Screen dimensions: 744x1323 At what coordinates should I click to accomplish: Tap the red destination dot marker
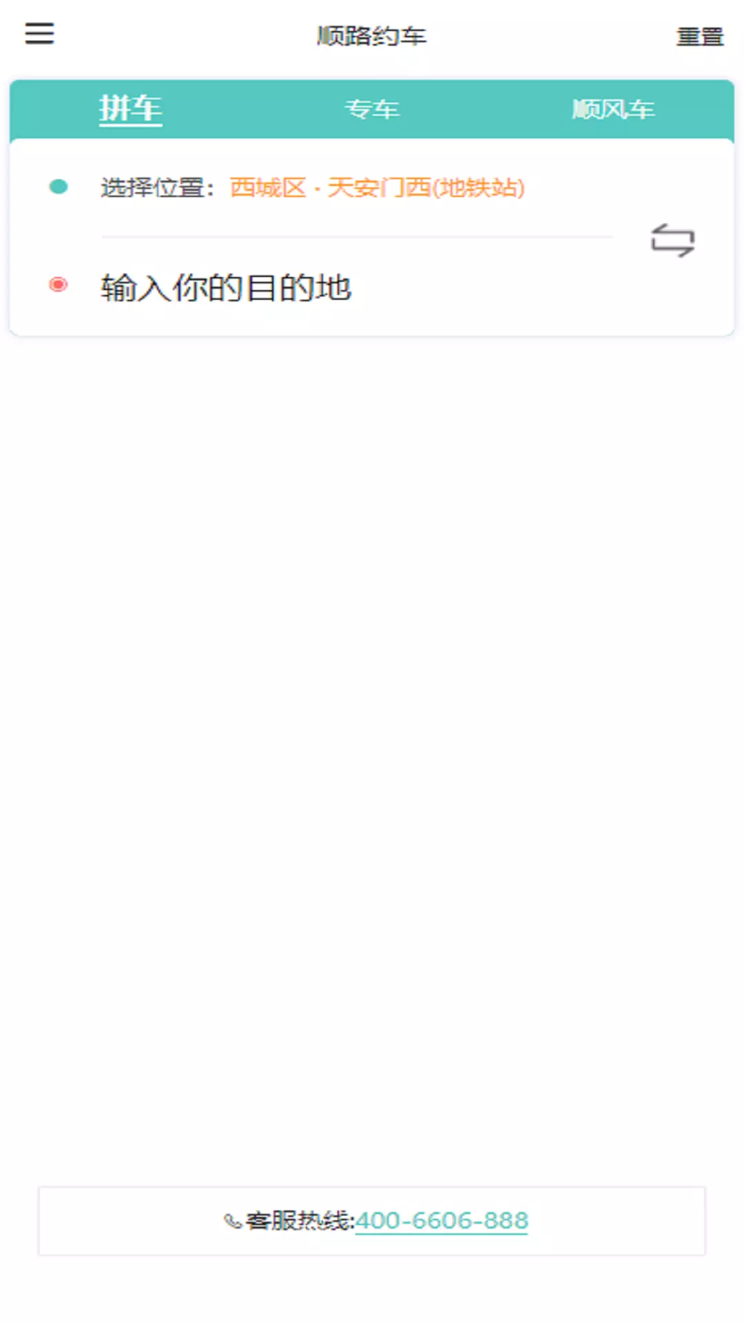pyautogui.click(x=59, y=285)
